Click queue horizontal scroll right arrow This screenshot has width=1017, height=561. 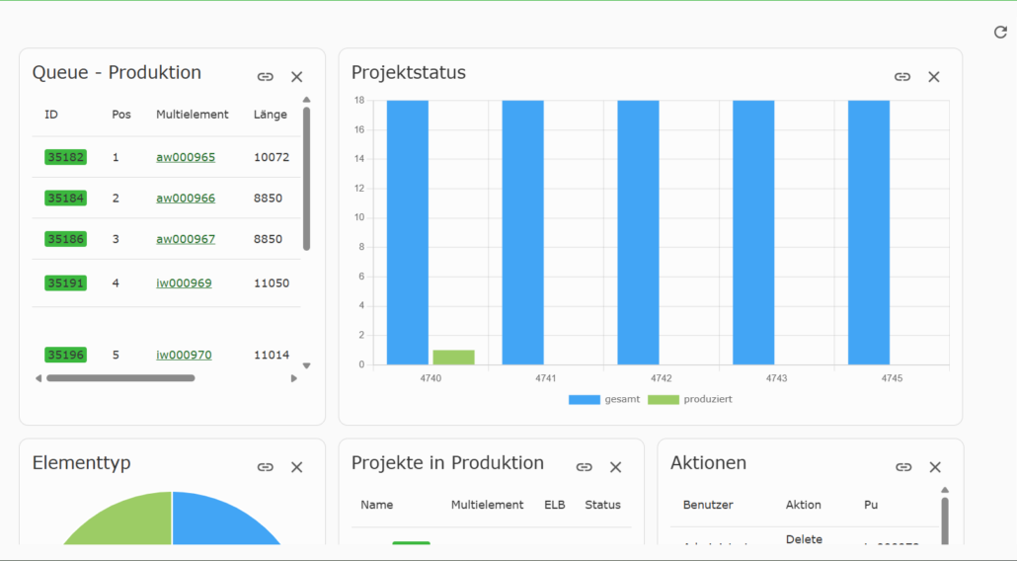[x=294, y=378]
